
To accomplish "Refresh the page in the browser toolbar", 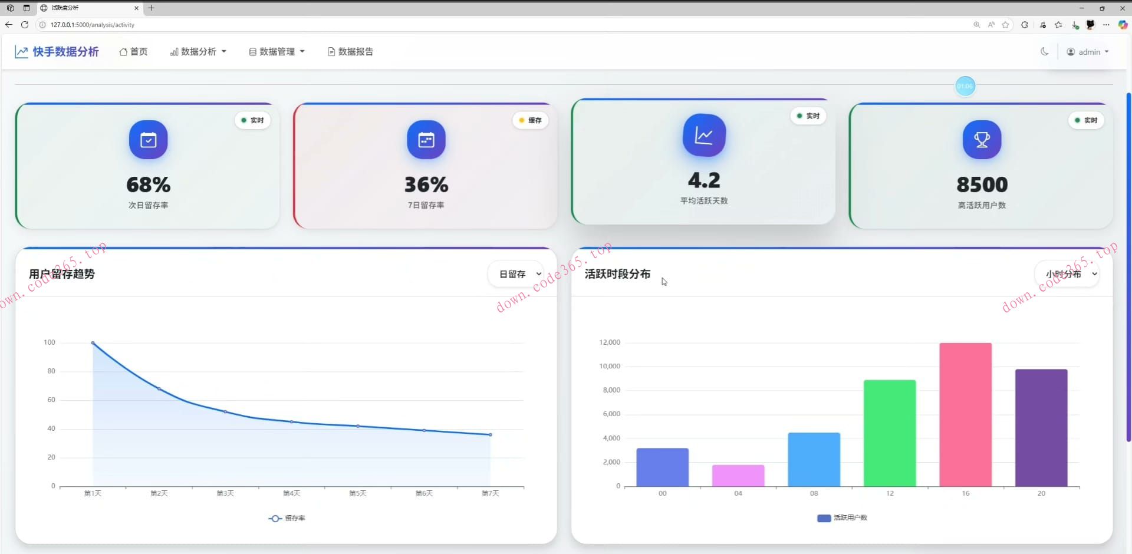I will coord(25,25).
